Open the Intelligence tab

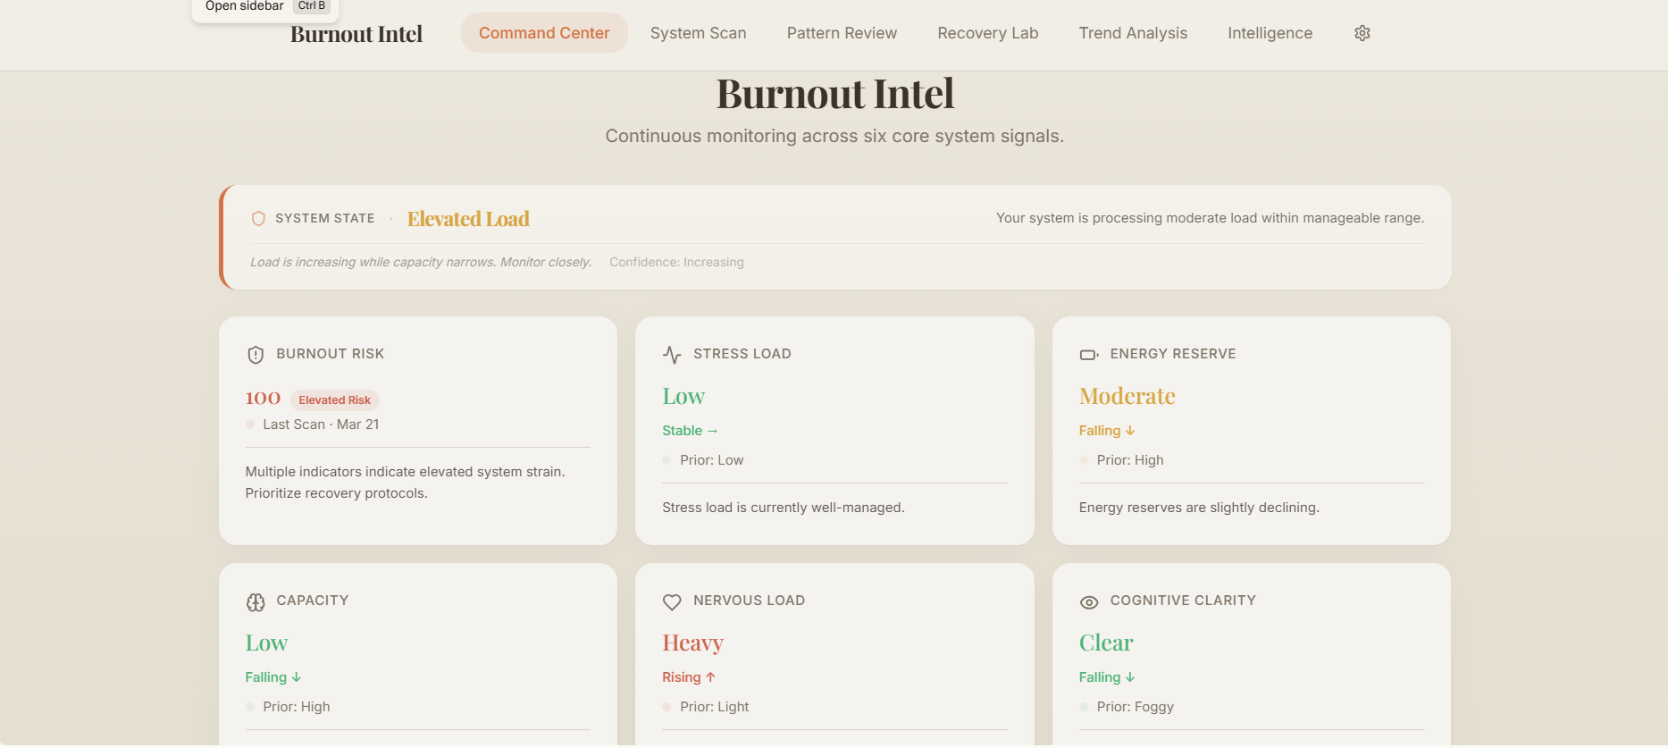[1270, 33]
